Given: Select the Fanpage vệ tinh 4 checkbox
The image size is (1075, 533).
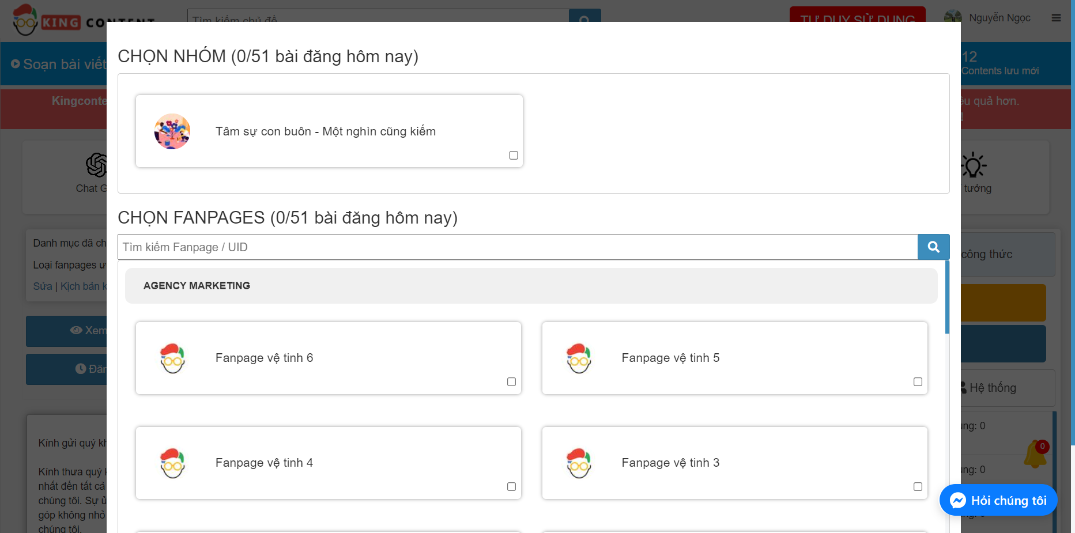Looking at the screenshot, I should [511, 487].
